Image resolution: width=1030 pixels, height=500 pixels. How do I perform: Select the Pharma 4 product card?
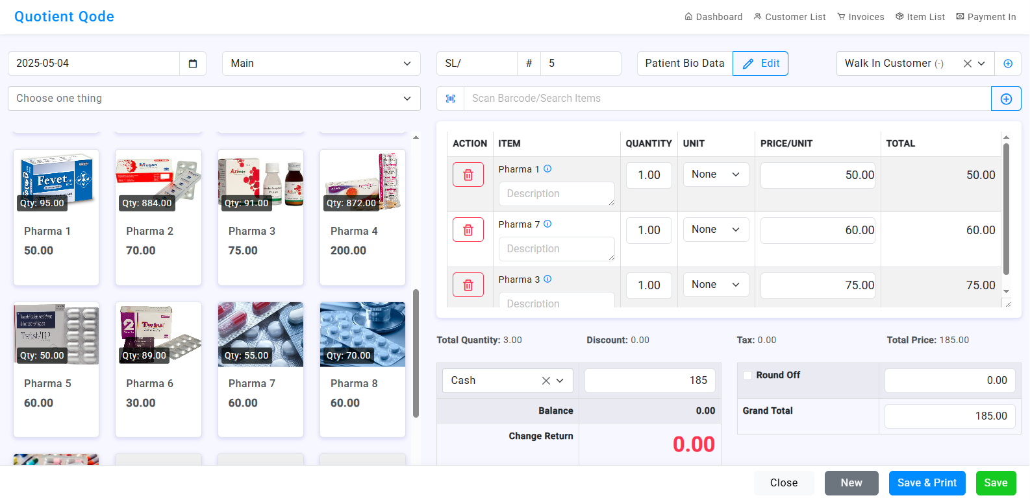click(362, 217)
